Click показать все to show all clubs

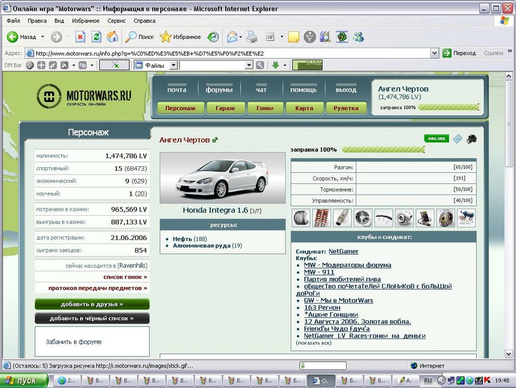[x=313, y=343]
